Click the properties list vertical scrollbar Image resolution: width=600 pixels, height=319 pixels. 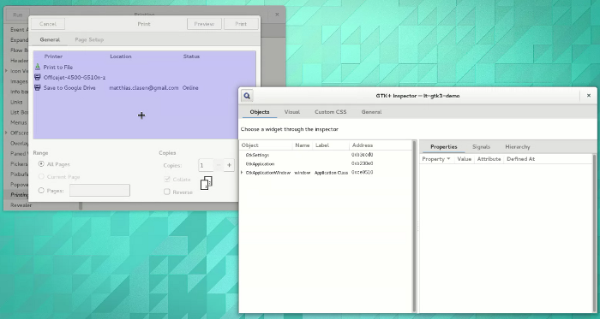[594, 233]
